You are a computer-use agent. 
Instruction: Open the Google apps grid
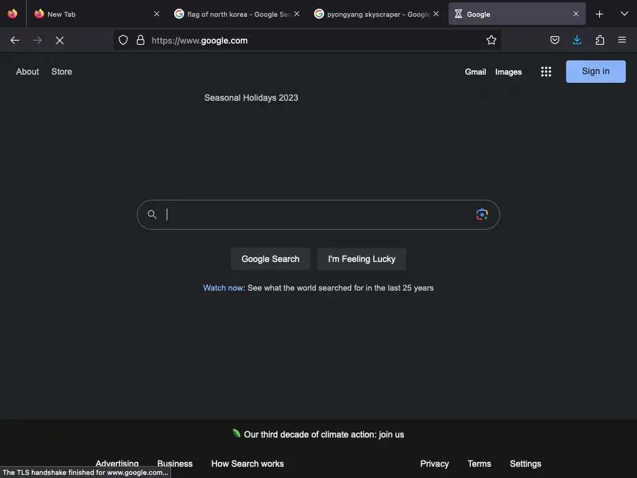tap(546, 72)
